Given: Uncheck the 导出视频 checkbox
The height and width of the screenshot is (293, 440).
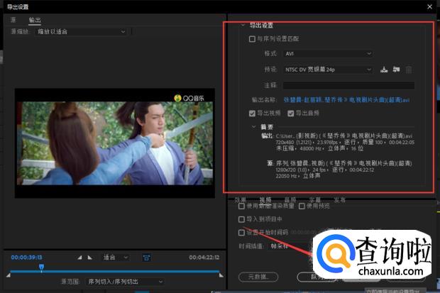Looking at the screenshot, I should 252,113.
